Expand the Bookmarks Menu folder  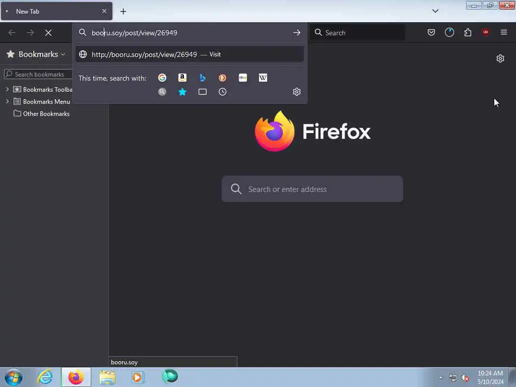point(7,101)
